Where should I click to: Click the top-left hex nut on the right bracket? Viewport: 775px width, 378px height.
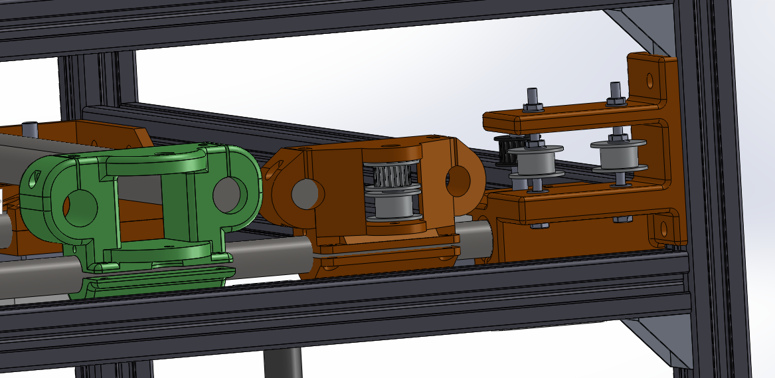[533, 107]
